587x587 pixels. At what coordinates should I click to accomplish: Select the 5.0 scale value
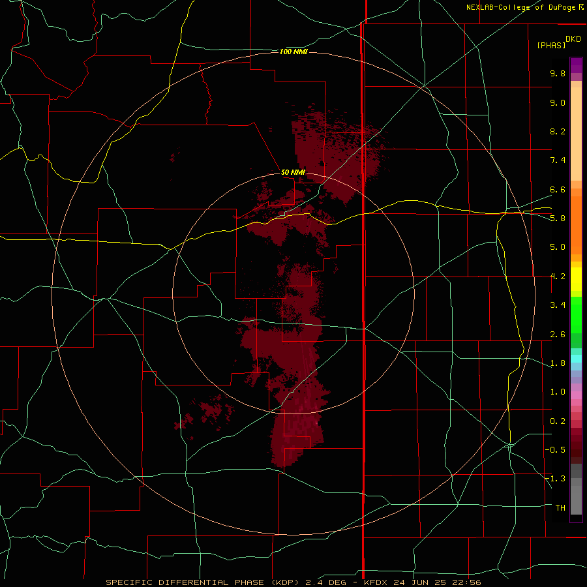coord(558,247)
